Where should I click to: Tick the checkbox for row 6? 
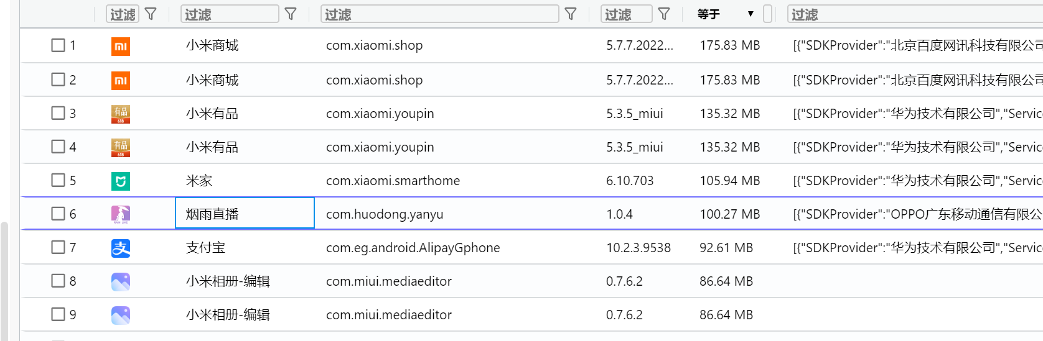(58, 214)
